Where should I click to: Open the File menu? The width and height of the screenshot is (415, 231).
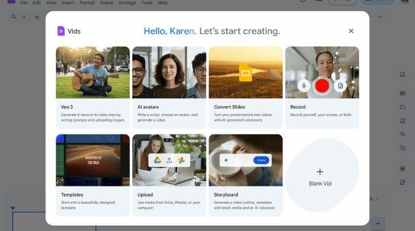24,2
